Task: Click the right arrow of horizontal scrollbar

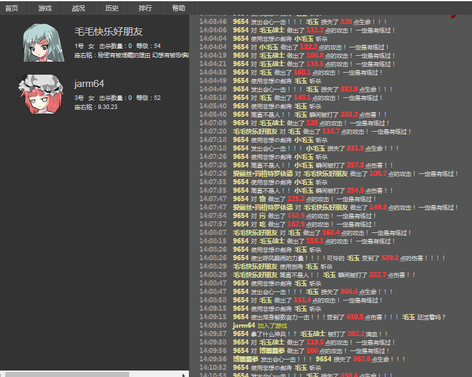Action: pyautogui.click(x=184, y=374)
